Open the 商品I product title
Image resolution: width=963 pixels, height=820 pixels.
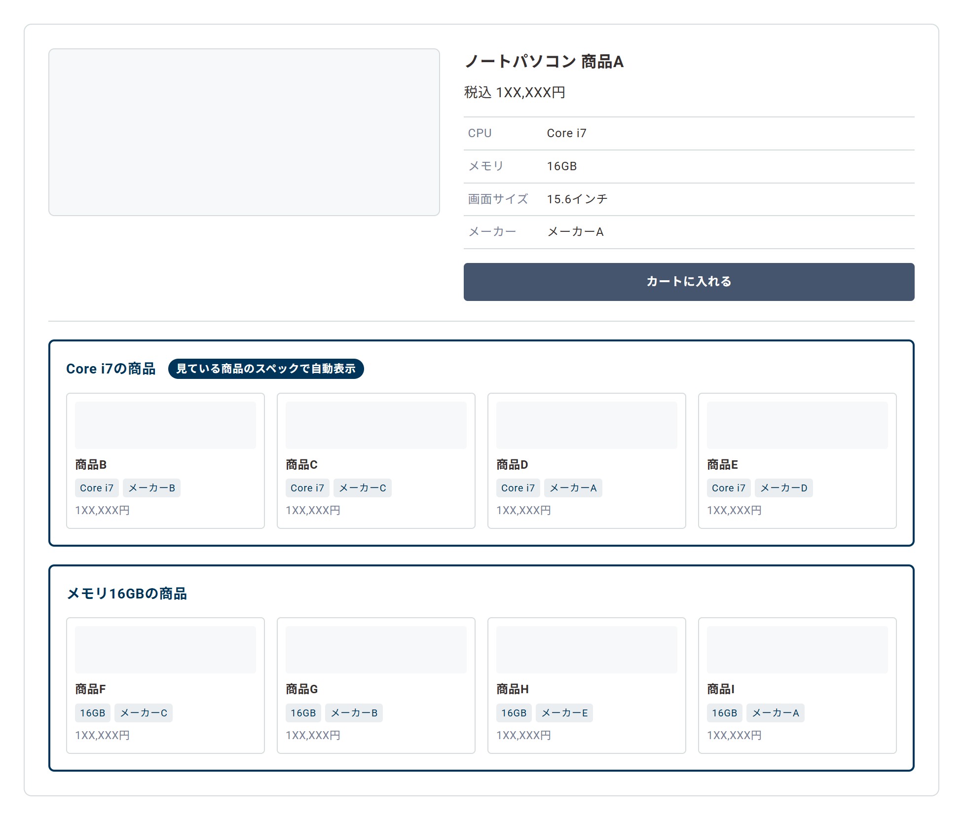pos(721,689)
